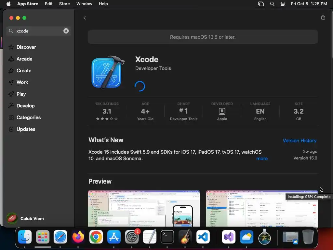Open the Calub Viem account profile

(x=25, y=218)
